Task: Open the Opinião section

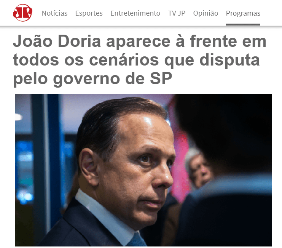Action: point(206,13)
